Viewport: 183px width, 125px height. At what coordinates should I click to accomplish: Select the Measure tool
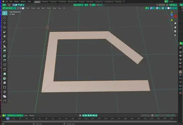[5, 46]
